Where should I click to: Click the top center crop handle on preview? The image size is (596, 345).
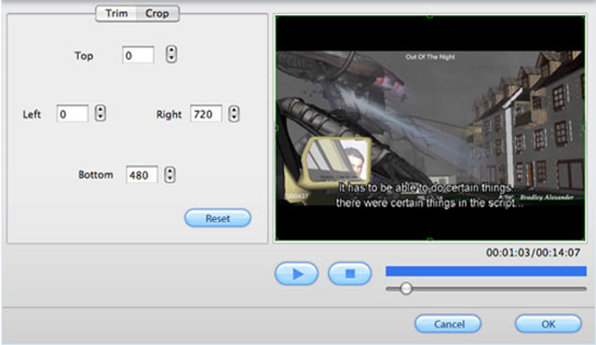(x=429, y=17)
